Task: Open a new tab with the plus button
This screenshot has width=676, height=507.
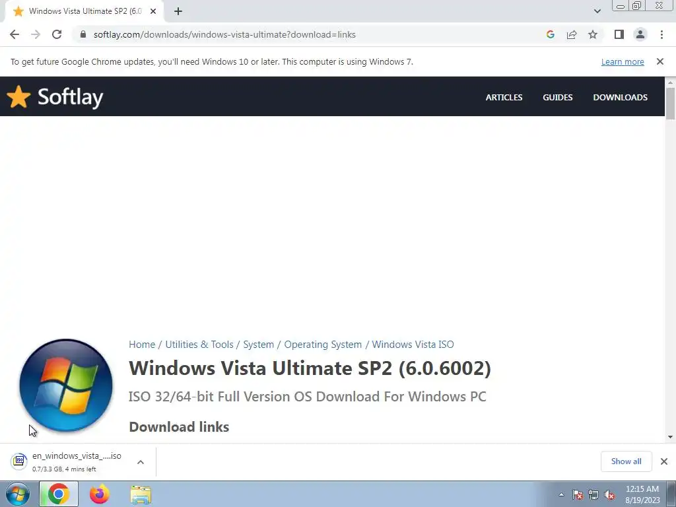Action: 178,11
